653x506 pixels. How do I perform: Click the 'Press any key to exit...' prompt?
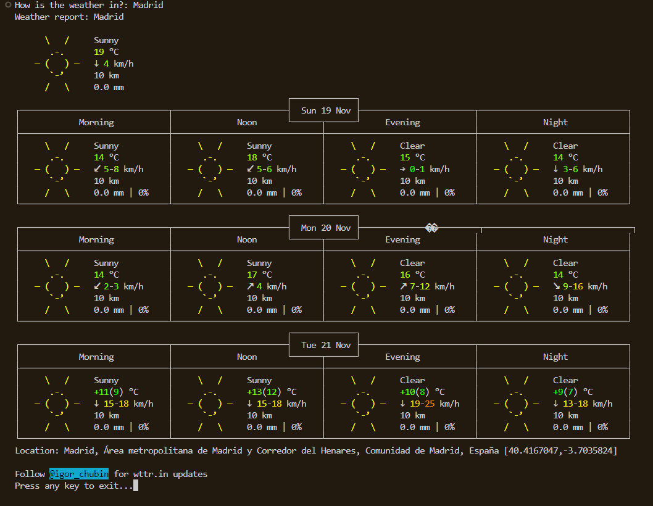pyautogui.click(x=73, y=486)
